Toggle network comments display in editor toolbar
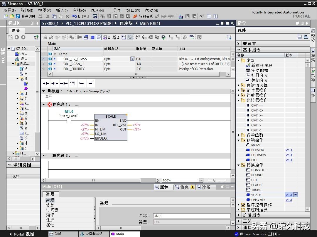This screenshot has height=237, width=317. [99, 37]
